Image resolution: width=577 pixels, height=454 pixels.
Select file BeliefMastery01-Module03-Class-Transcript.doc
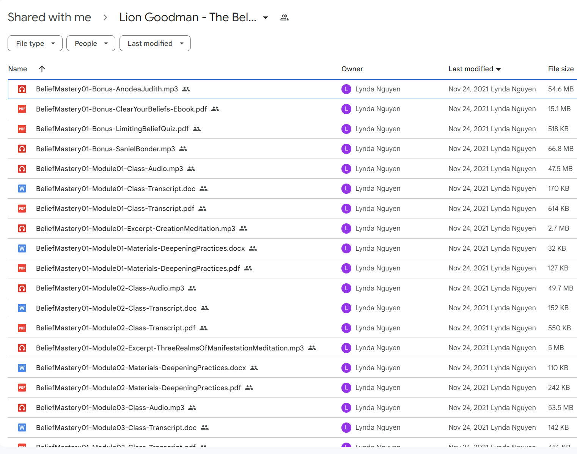(116, 427)
